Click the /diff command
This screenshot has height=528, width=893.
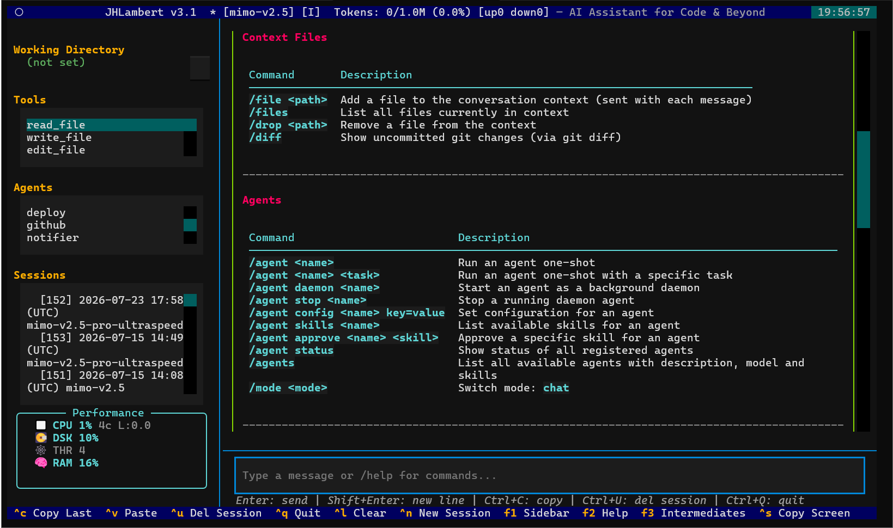click(x=265, y=137)
